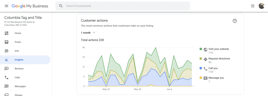The width and height of the screenshot is (268, 96).
Task: Click the search magnifier icon
Action: pyautogui.click(x=61, y=6)
